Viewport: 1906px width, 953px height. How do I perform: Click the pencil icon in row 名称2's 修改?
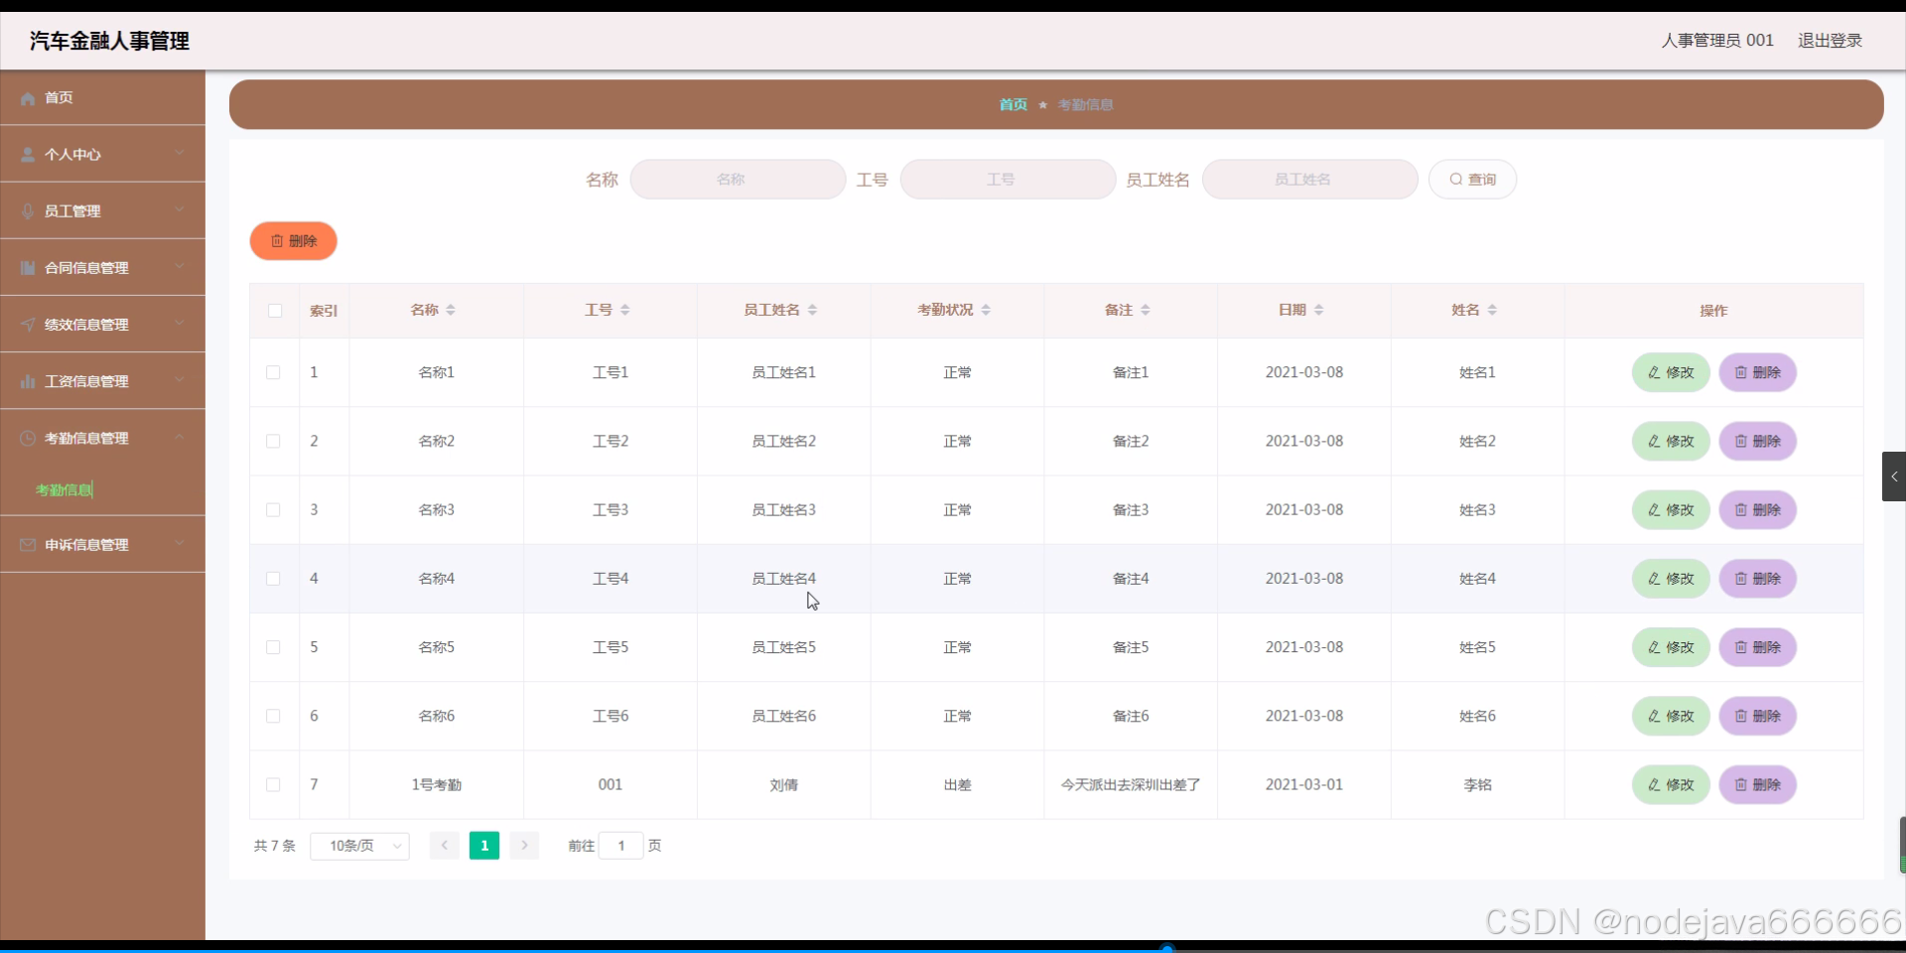1654,441
